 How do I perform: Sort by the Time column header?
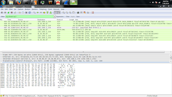click(x=9, y=20)
